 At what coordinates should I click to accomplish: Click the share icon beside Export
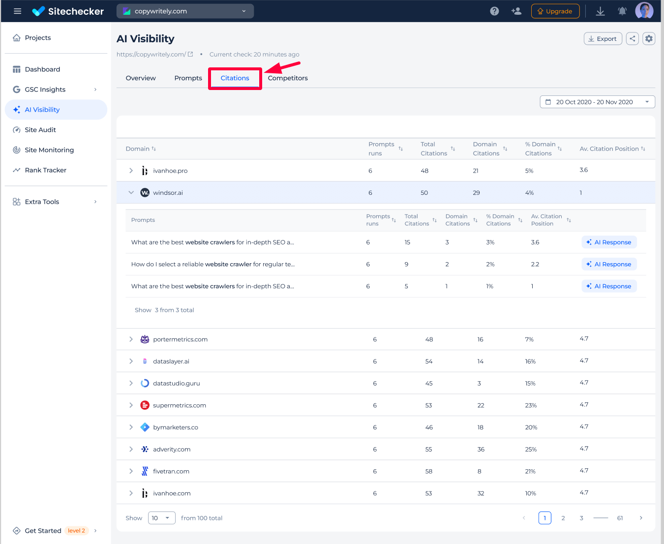click(632, 39)
